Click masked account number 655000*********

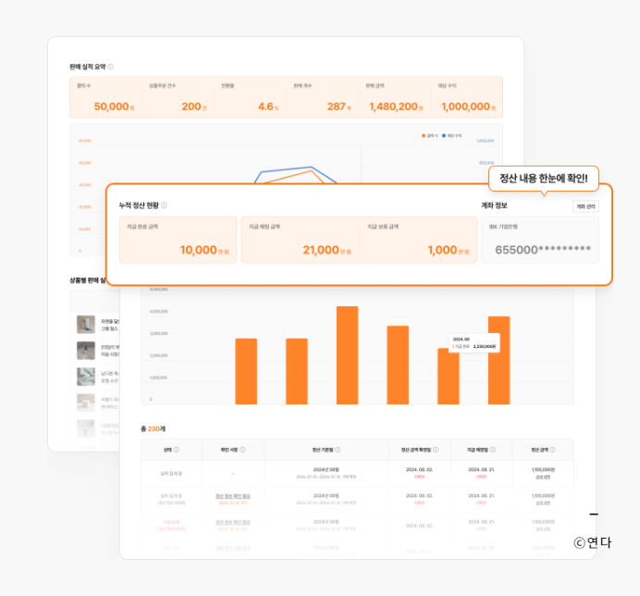(x=543, y=250)
